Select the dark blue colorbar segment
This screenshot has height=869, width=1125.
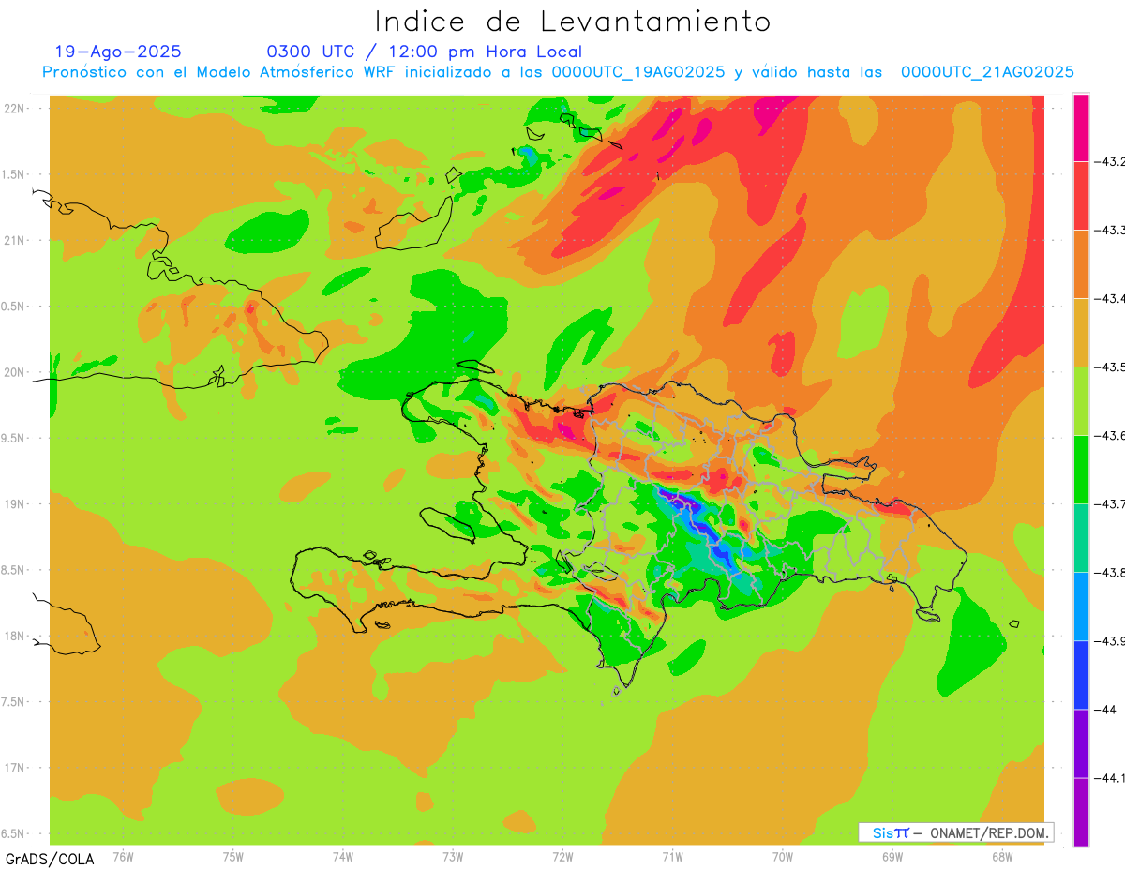click(1081, 675)
